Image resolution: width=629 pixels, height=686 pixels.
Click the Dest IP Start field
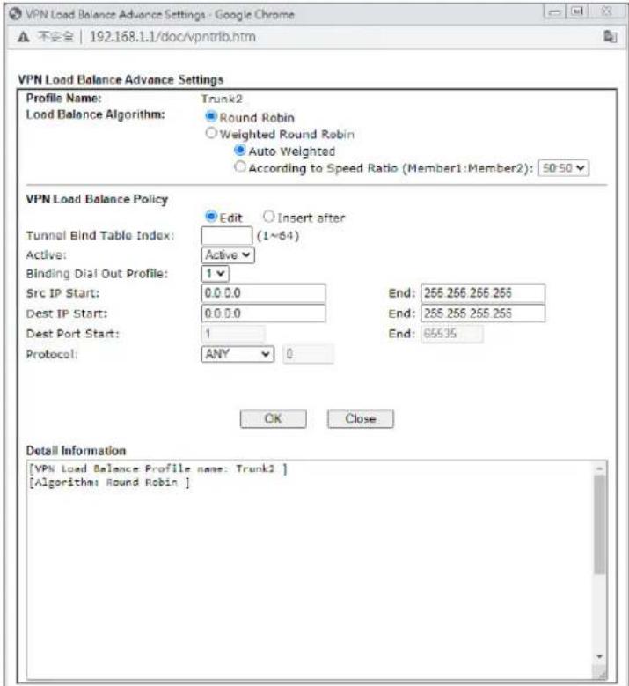264,313
